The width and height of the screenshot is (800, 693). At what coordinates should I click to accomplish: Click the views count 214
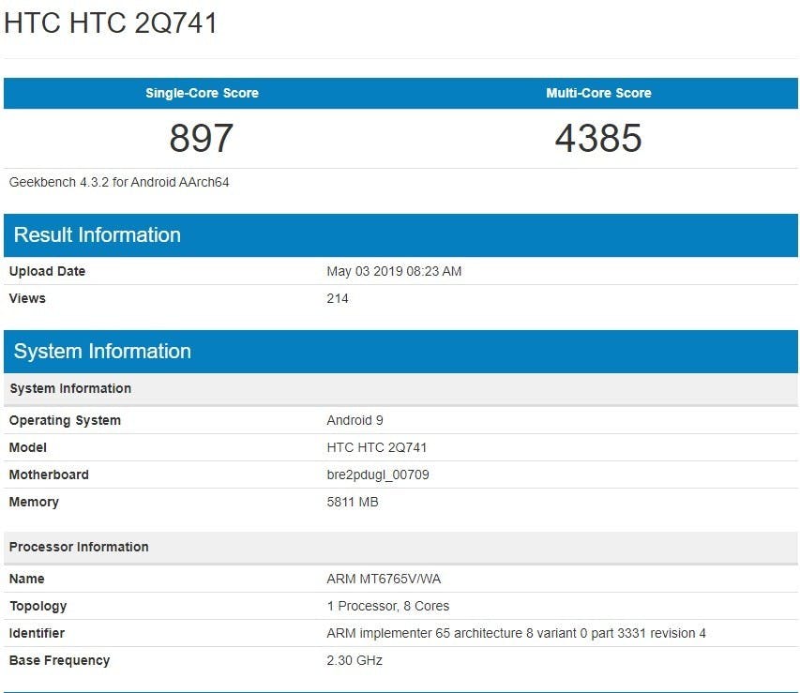338,298
